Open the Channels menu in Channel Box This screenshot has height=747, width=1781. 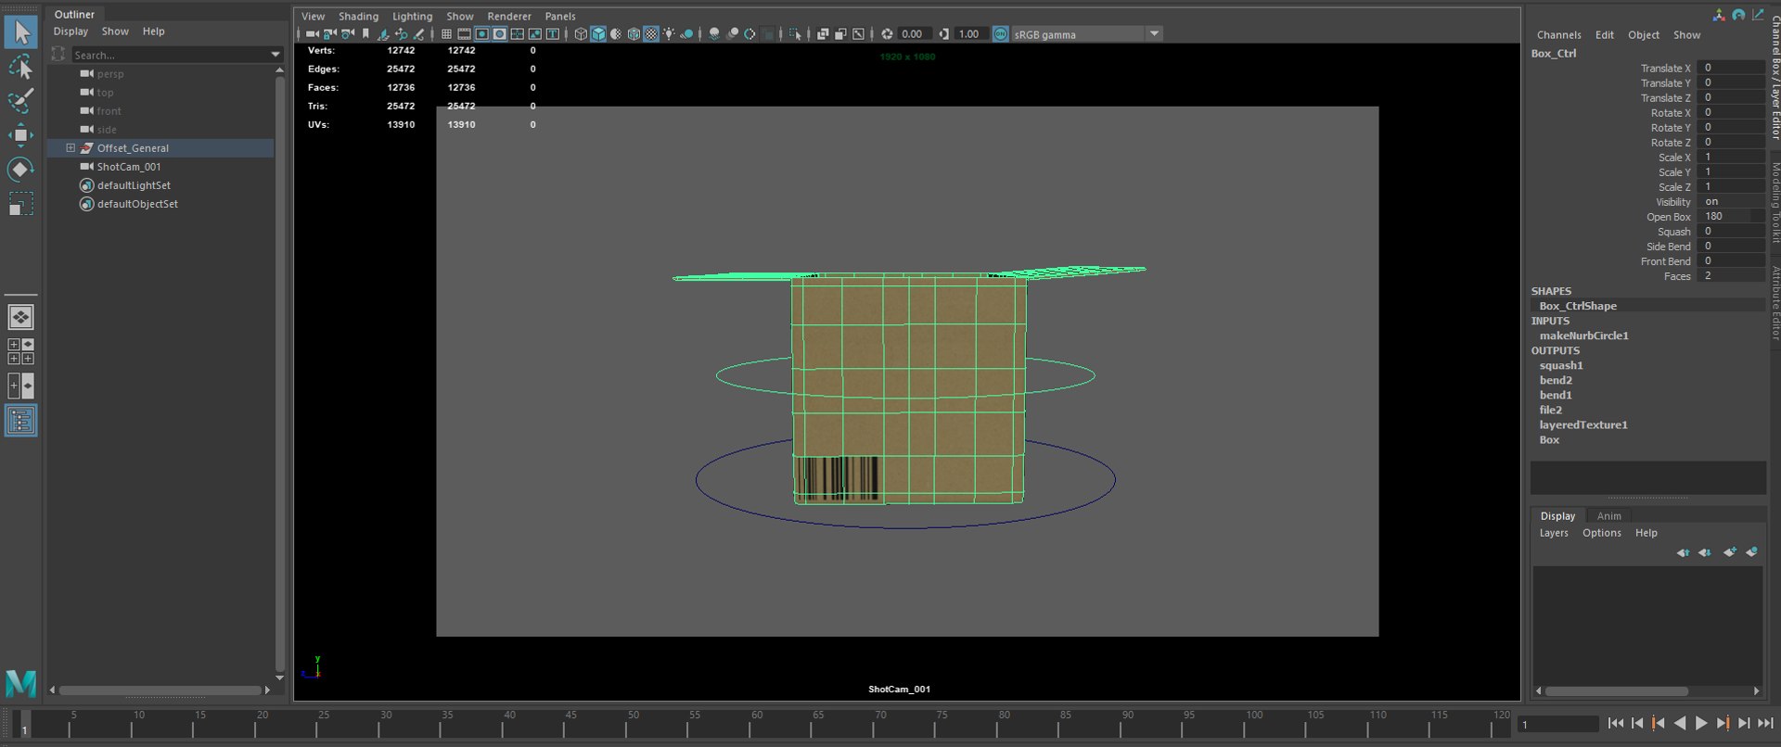1558,35
